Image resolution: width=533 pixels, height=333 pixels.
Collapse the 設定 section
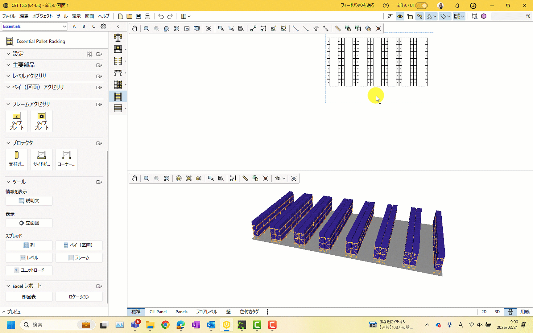point(8,54)
